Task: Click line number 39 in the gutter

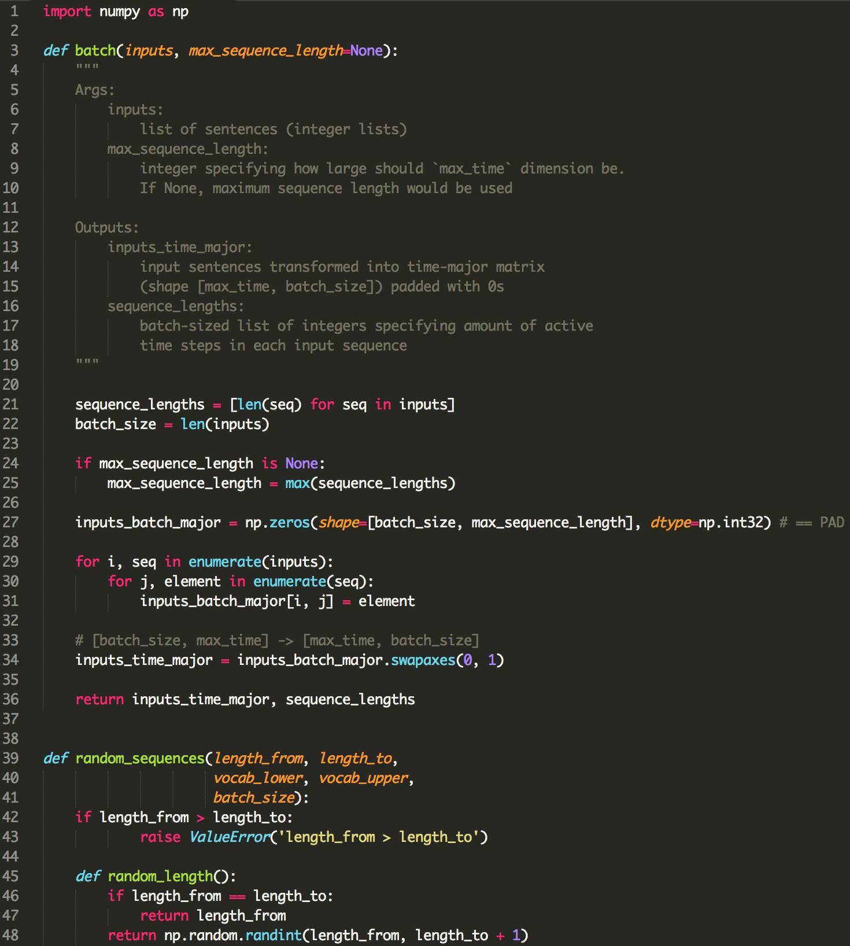Action: click(10, 758)
